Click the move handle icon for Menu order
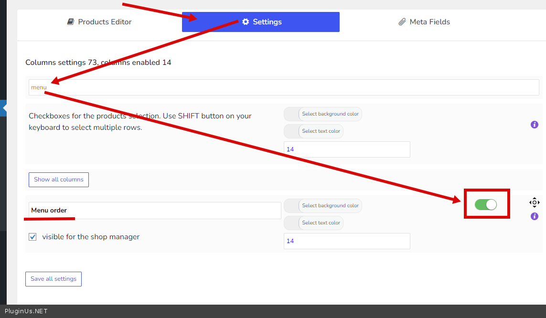Image resolution: width=546 pixels, height=318 pixels. [535, 202]
